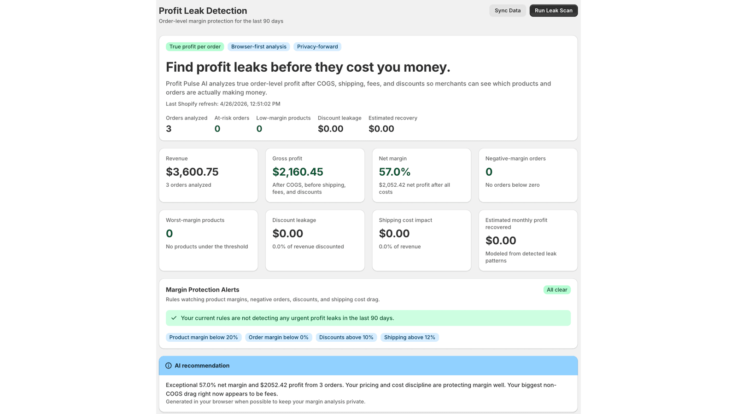
Task: Click the 'Order-level margin protection' subtitle
Action: coord(221,21)
